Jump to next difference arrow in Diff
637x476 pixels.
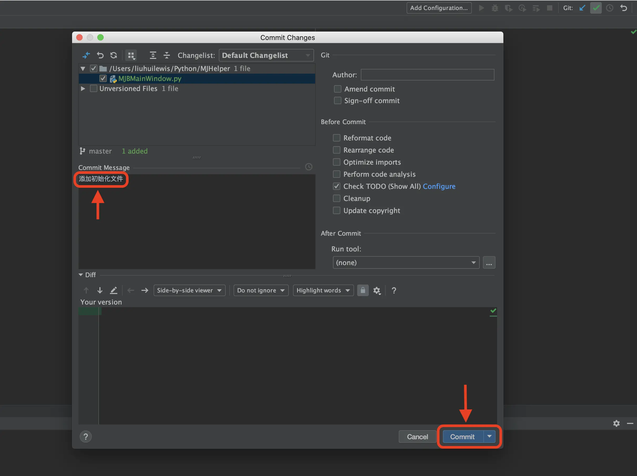[x=100, y=290]
